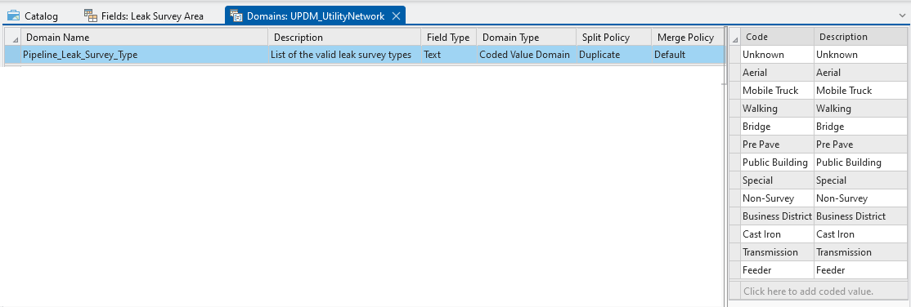The image size is (911, 307).
Task: Open the Split Policy cell showing Duplicate
Action: [613, 56]
